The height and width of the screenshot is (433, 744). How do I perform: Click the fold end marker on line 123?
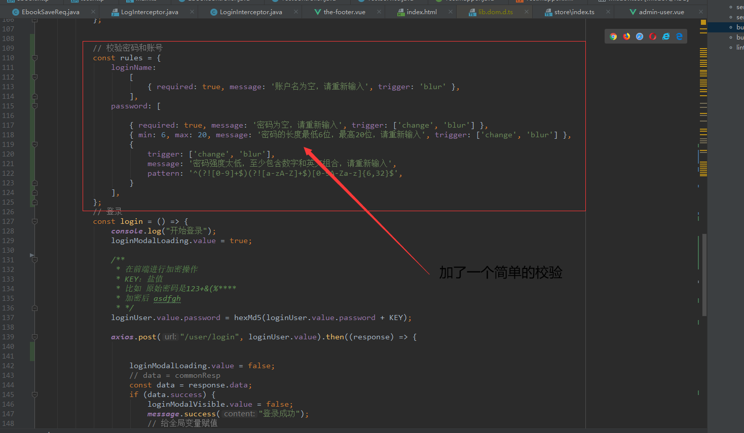[35, 183]
